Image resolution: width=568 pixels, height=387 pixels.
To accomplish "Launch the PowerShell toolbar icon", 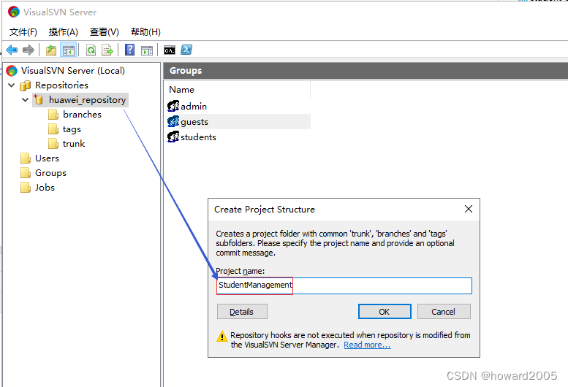I will click(186, 50).
